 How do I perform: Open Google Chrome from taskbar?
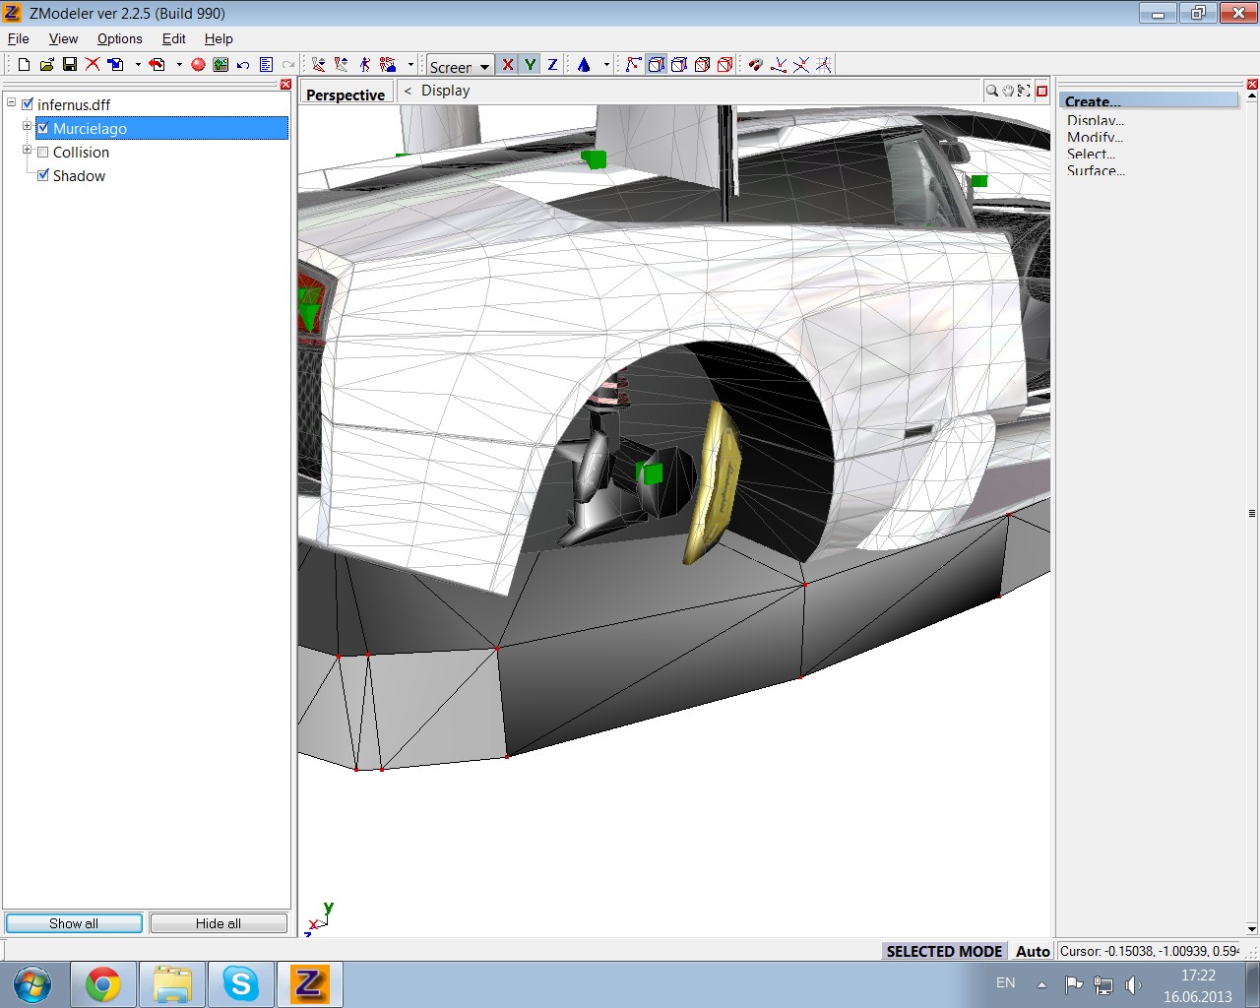coord(103,983)
